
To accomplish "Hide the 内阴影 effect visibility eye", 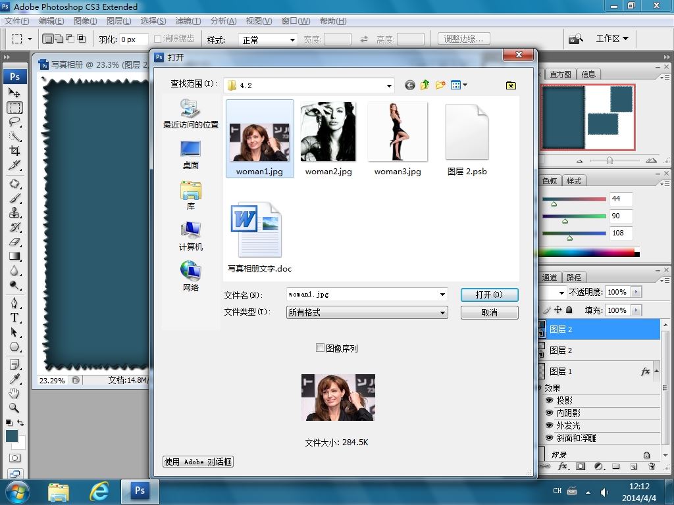I will [549, 413].
